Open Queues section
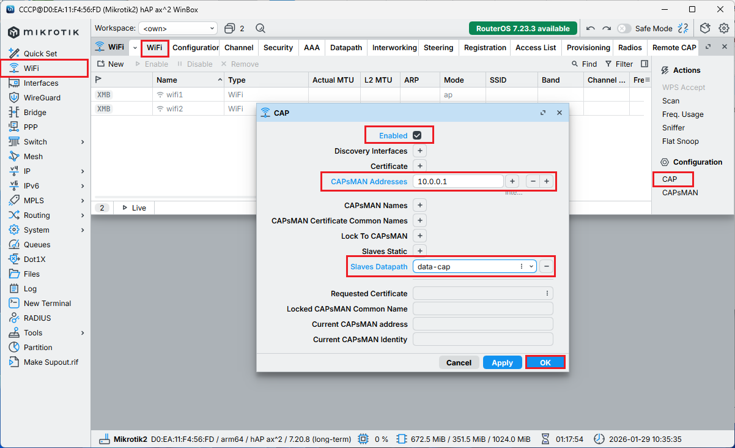 pyautogui.click(x=37, y=244)
